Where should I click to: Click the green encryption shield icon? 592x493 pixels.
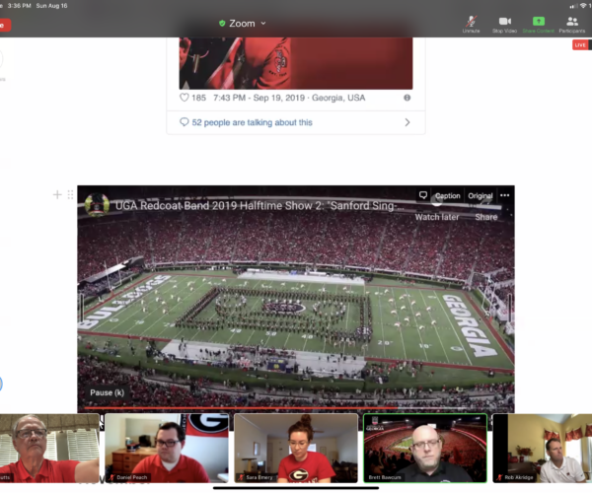(222, 24)
